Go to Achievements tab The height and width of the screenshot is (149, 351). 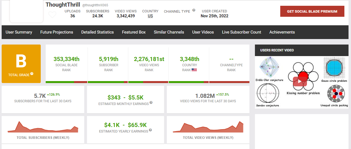click(282, 32)
